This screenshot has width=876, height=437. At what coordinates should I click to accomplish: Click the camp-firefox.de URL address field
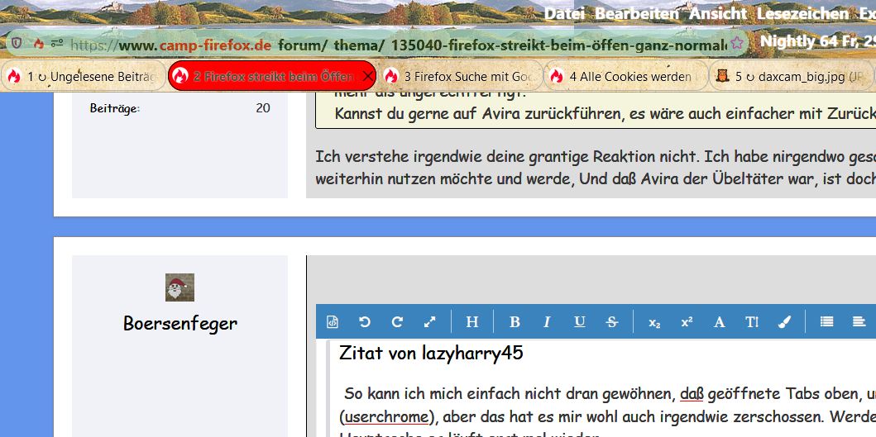coord(377,44)
